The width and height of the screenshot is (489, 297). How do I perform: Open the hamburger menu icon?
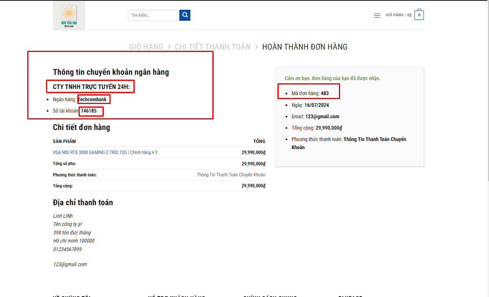point(377,15)
